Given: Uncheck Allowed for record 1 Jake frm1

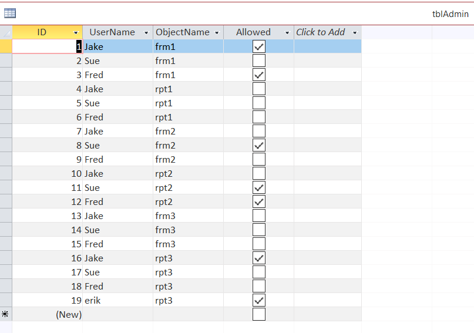Looking at the screenshot, I should click(259, 46).
